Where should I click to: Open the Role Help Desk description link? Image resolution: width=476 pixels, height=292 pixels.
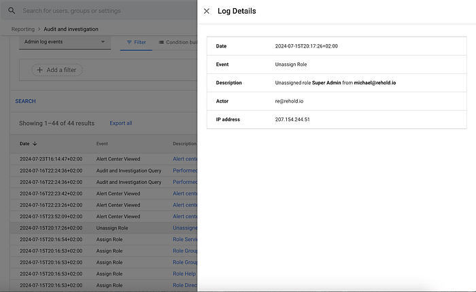(x=184, y=274)
